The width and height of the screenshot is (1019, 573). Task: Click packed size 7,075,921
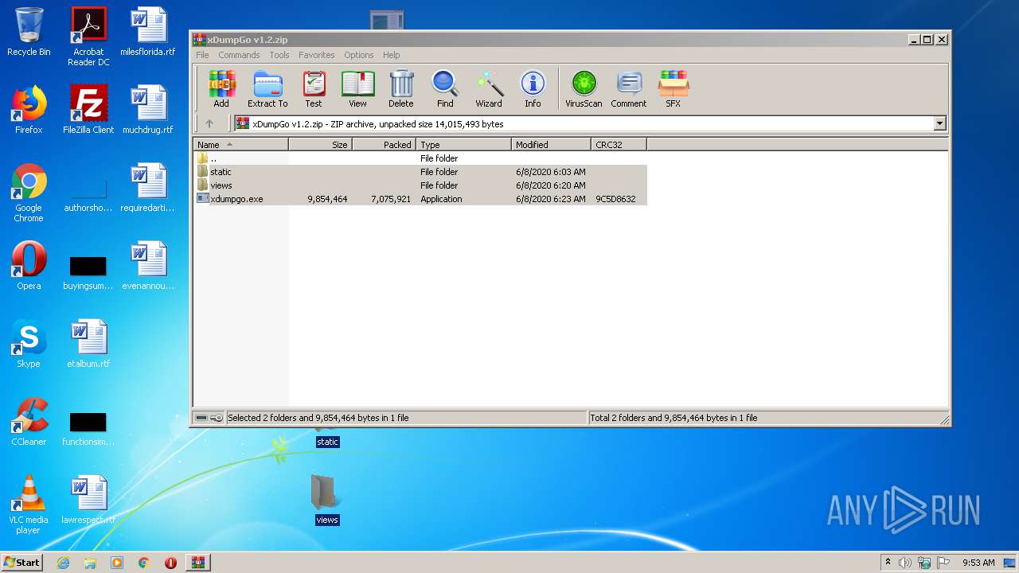click(x=391, y=199)
